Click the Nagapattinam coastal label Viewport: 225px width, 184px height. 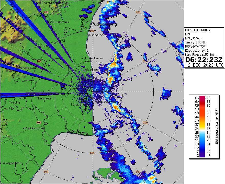coord(105,102)
